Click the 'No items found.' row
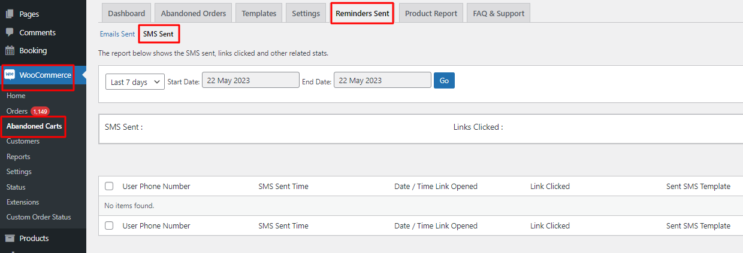Viewport: 743px width, 253px height. coord(421,206)
